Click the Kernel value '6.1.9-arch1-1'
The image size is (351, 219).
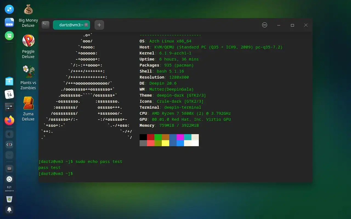click(175, 53)
